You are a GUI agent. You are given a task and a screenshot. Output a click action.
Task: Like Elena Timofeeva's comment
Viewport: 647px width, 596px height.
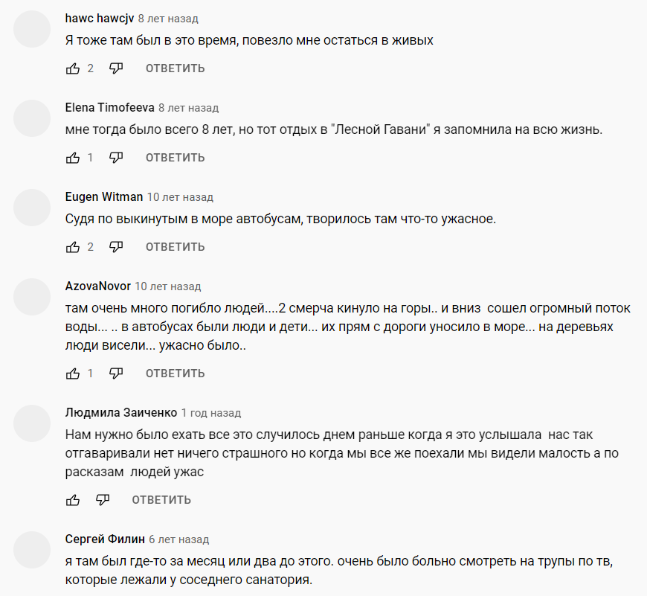pyautogui.click(x=73, y=158)
